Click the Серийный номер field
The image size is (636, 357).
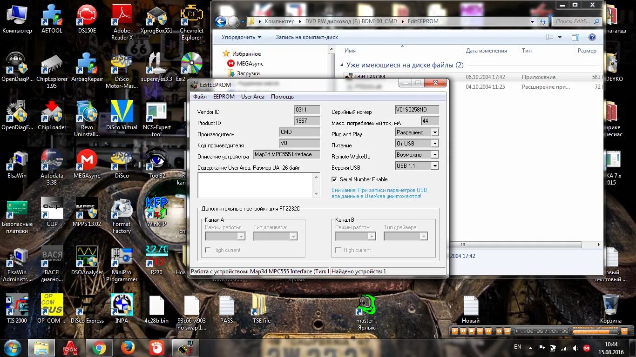tap(417, 110)
